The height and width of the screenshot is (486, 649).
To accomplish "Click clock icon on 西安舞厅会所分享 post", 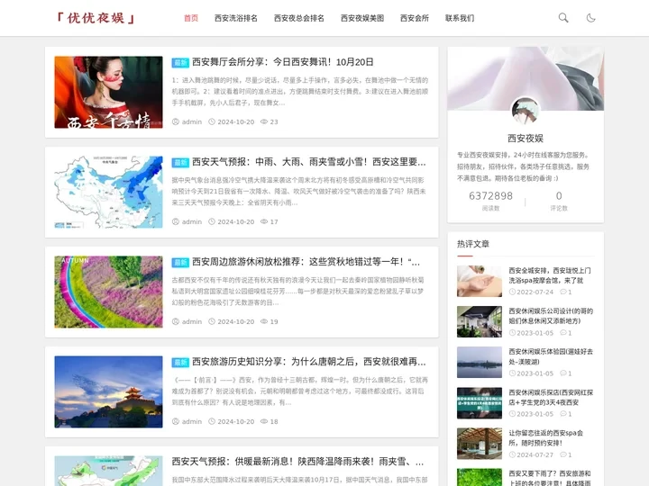I will (212, 121).
